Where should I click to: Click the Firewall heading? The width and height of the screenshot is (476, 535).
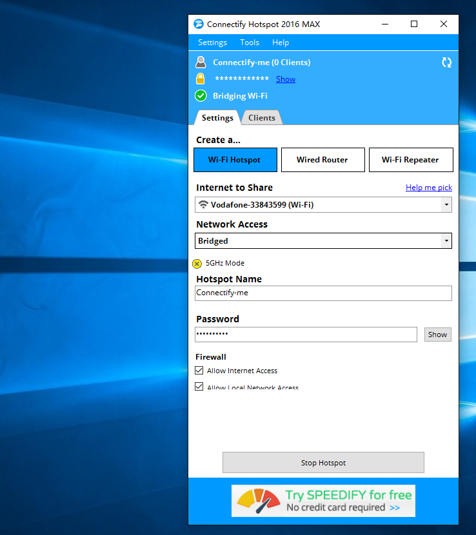211,357
